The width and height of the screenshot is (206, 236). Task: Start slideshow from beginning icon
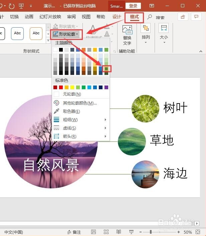[21, 6]
